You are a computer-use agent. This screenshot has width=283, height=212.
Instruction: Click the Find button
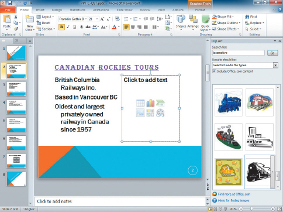pos(251,17)
